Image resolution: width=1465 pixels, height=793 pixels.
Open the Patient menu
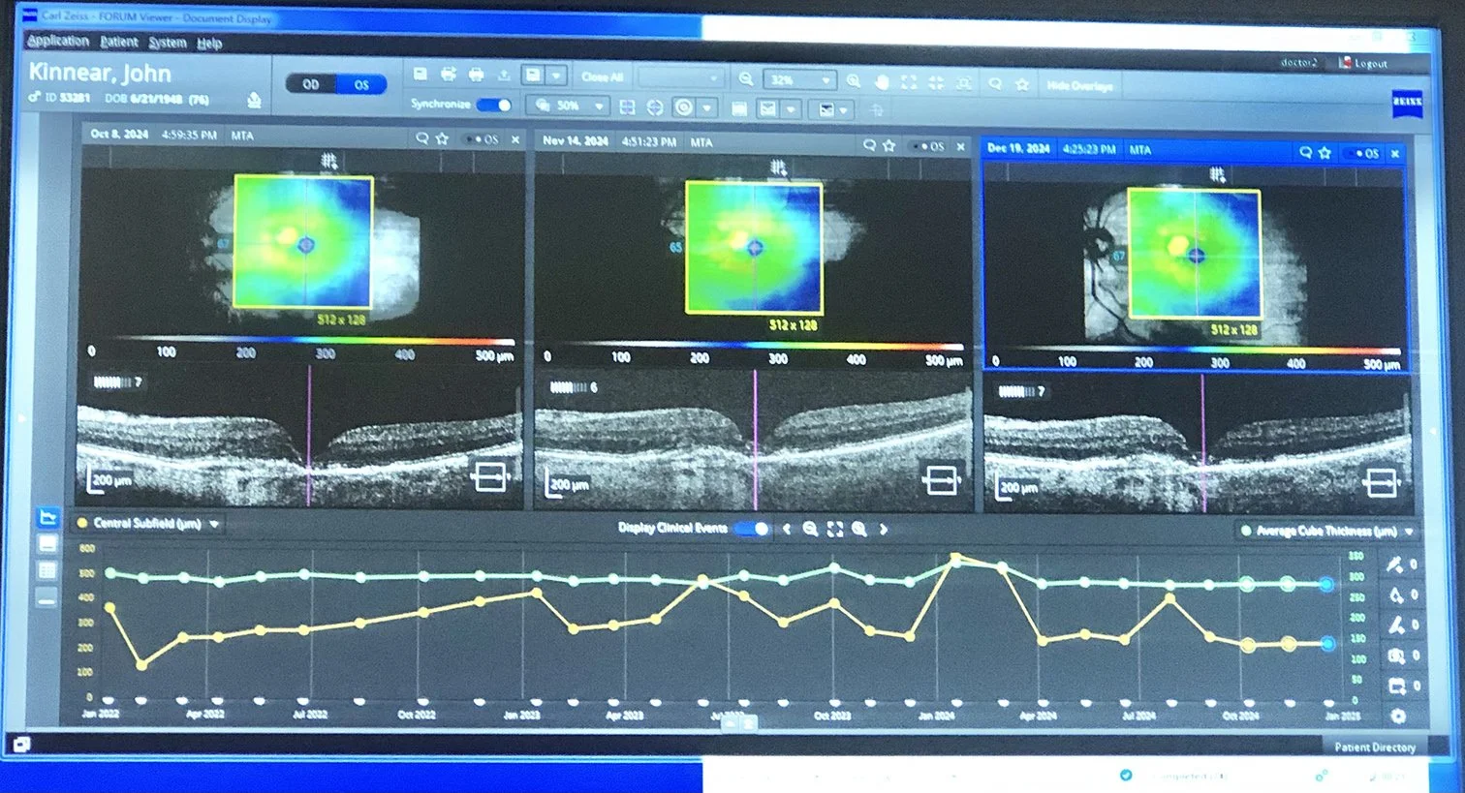(119, 42)
